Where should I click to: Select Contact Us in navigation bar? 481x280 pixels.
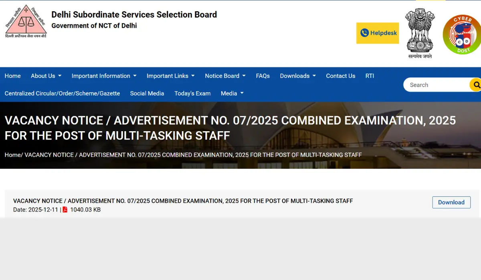pos(340,76)
